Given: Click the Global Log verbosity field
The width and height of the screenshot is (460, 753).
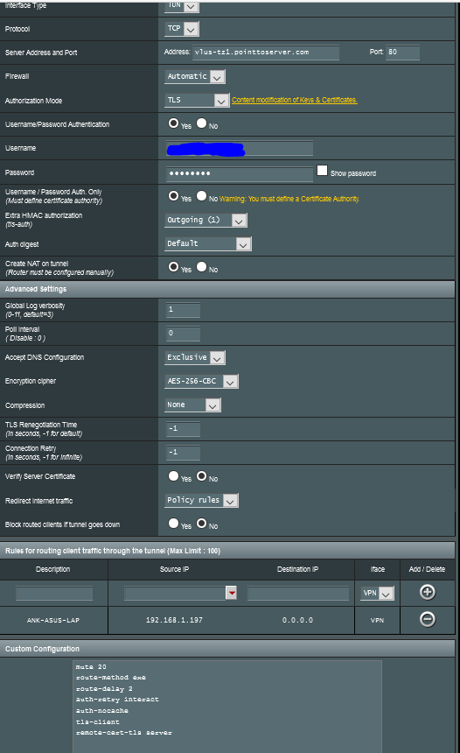Looking at the screenshot, I should (x=183, y=310).
